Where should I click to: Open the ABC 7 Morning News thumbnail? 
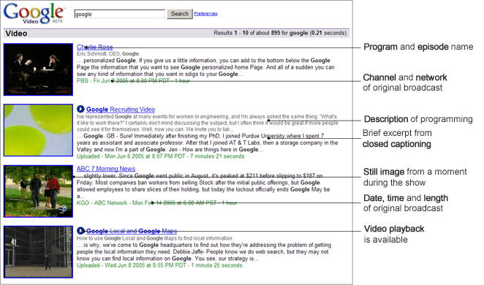[x=38, y=191]
